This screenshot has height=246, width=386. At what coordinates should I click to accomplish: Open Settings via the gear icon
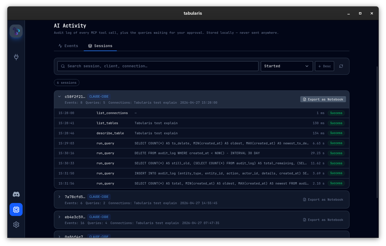16,225
